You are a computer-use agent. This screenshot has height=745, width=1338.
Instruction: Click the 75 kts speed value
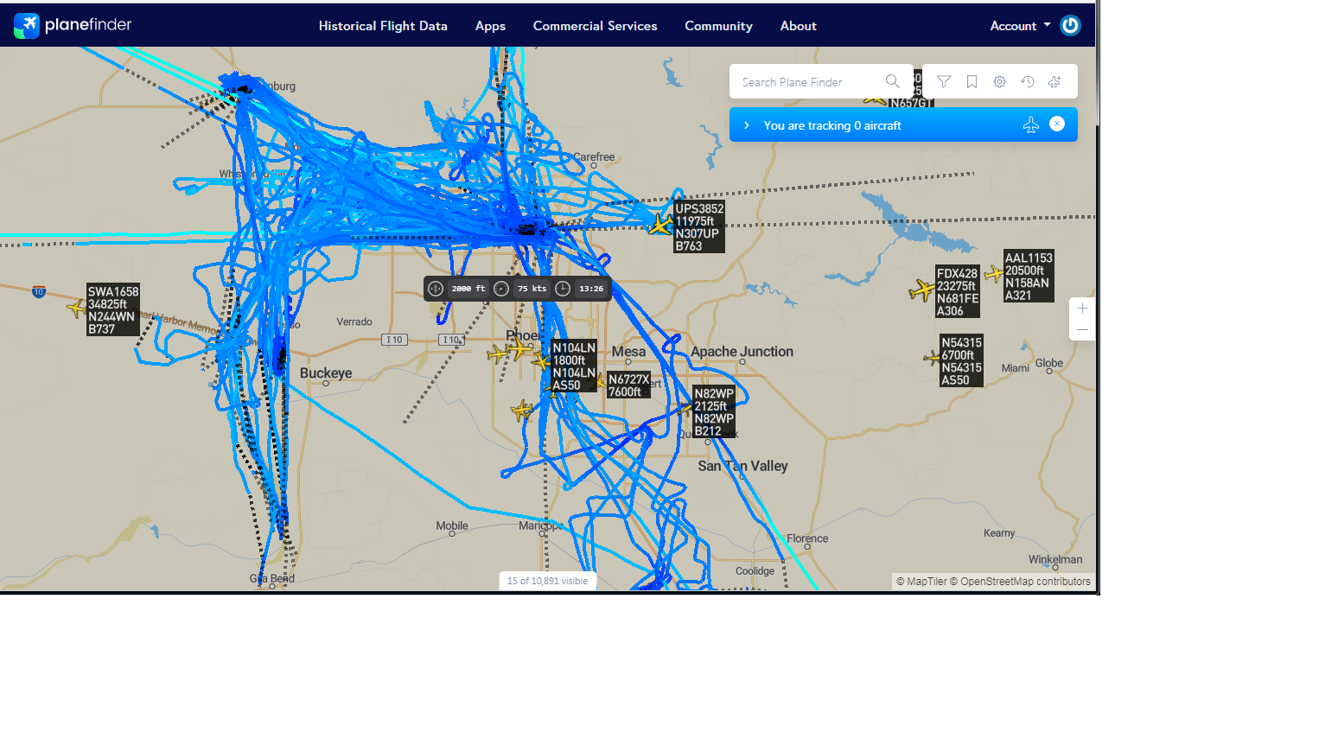click(532, 289)
